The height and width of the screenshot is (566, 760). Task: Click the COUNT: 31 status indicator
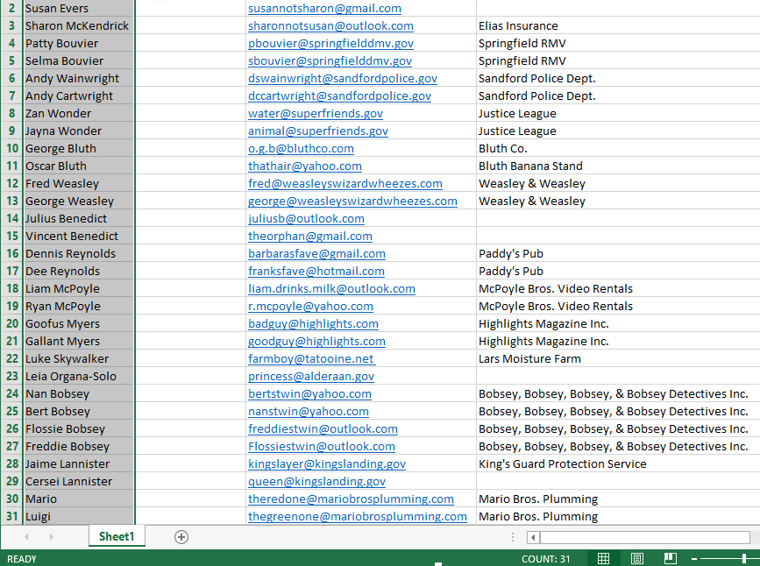[x=546, y=559]
